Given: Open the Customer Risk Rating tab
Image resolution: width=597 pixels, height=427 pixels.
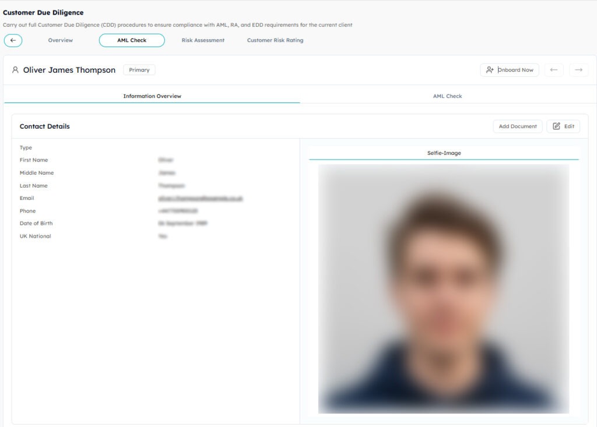Looking at the screenshot, I should click(x=275, y=40).
